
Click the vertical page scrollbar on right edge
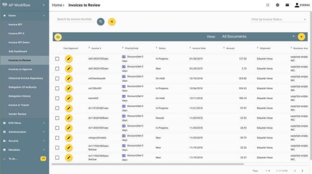(311, 85)
